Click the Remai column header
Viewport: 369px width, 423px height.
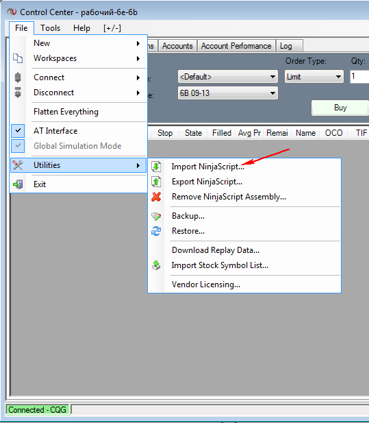[x=277, y=133]
